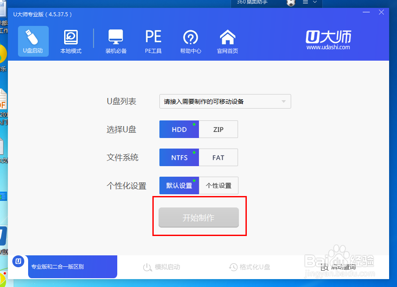Select 个性设置 option

pos(219,185)
